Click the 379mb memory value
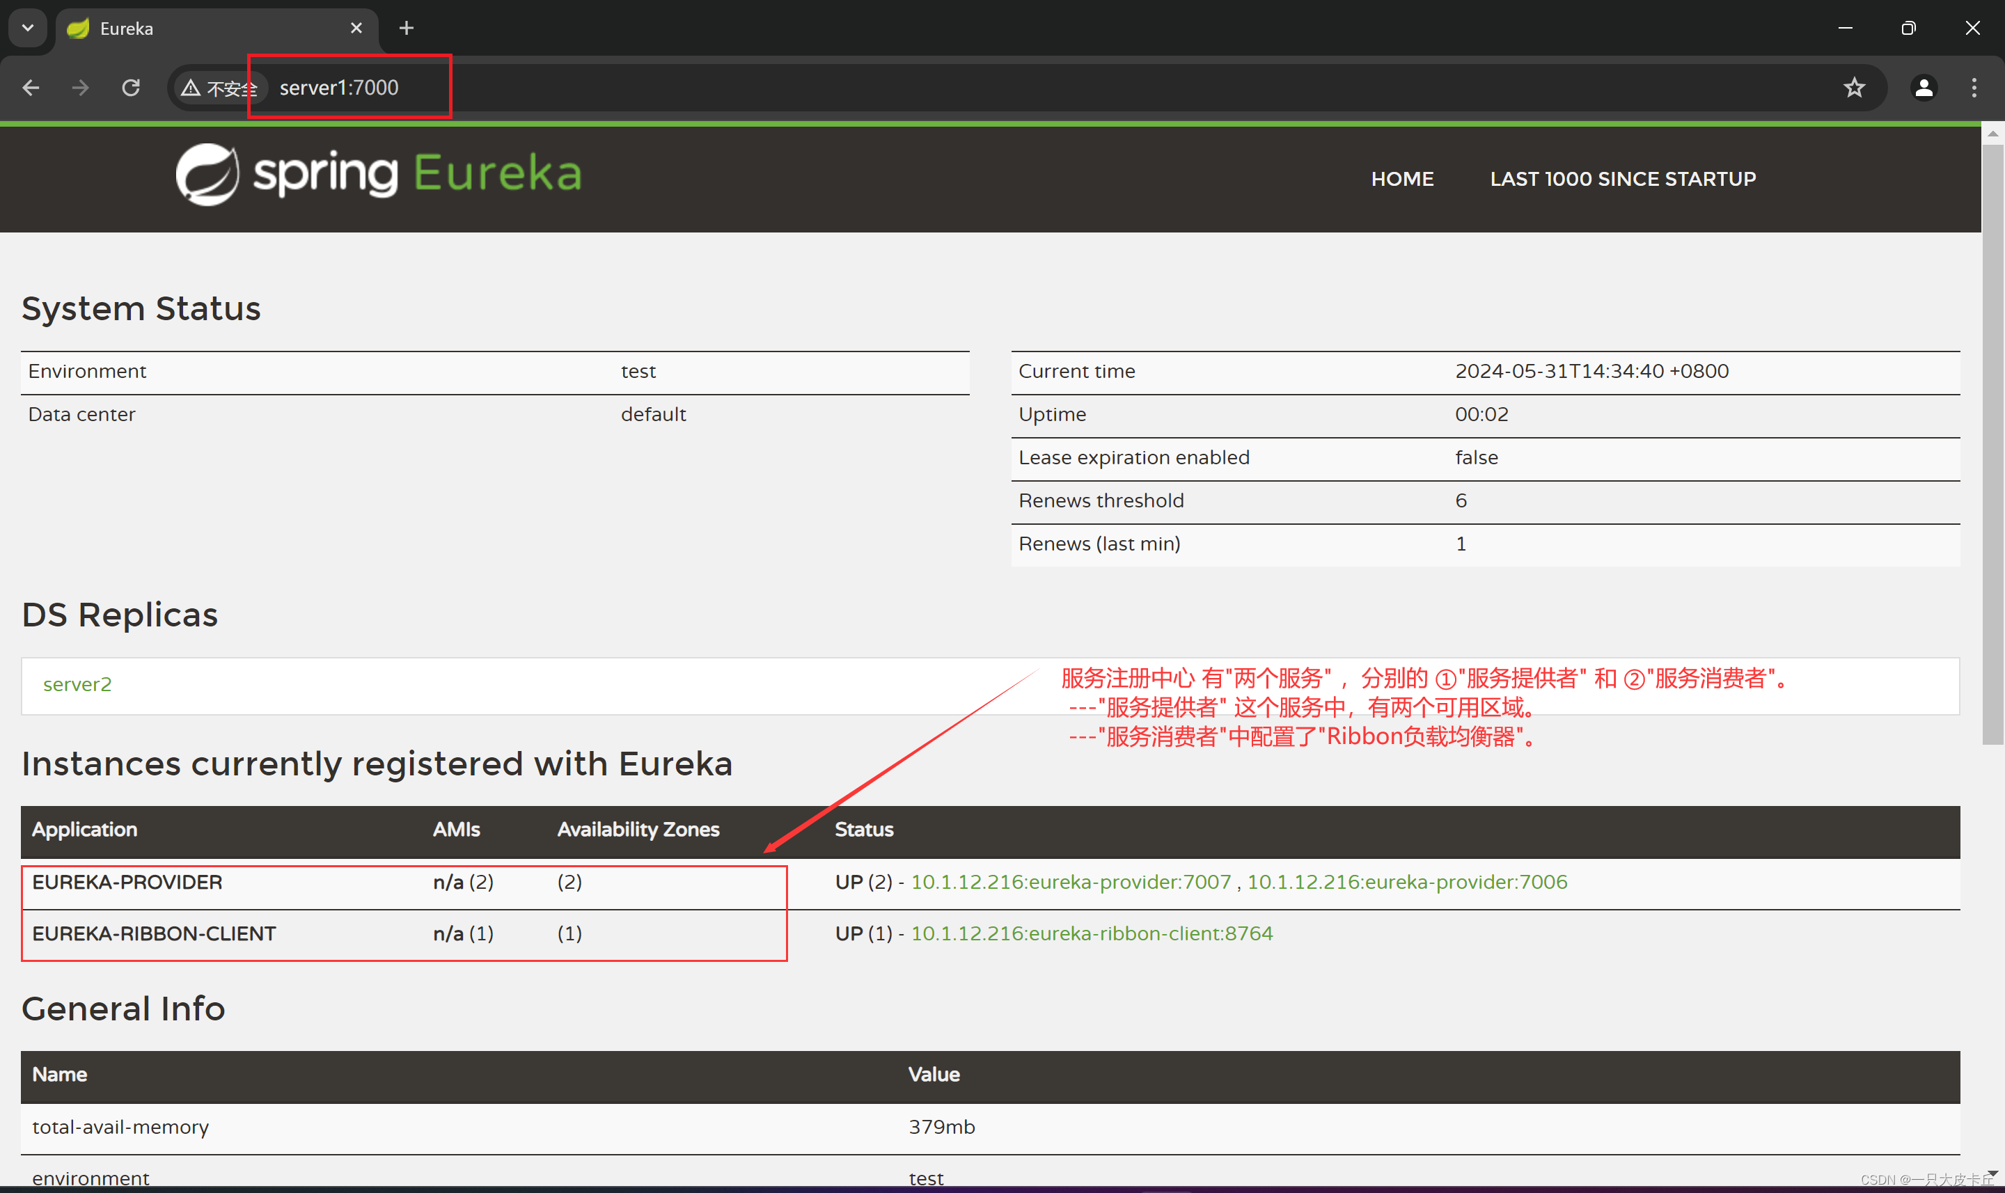The image size is (2005, 1193). pos(941,1127)
